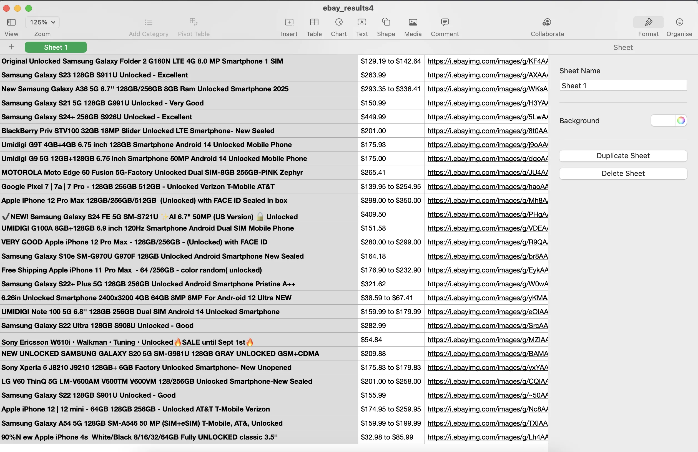Select the Samsung Galaxy S22 Ultra 128GB cell
Viewport: 698px width, 452px height.
pos(179,326)
